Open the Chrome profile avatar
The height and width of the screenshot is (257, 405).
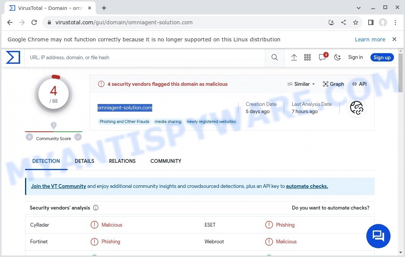(x=383, y=22)
